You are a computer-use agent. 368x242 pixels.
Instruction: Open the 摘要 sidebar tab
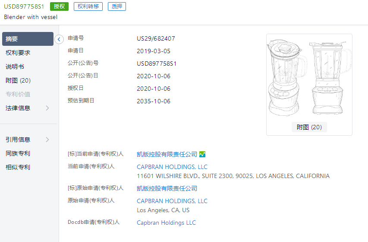(28, 39)
